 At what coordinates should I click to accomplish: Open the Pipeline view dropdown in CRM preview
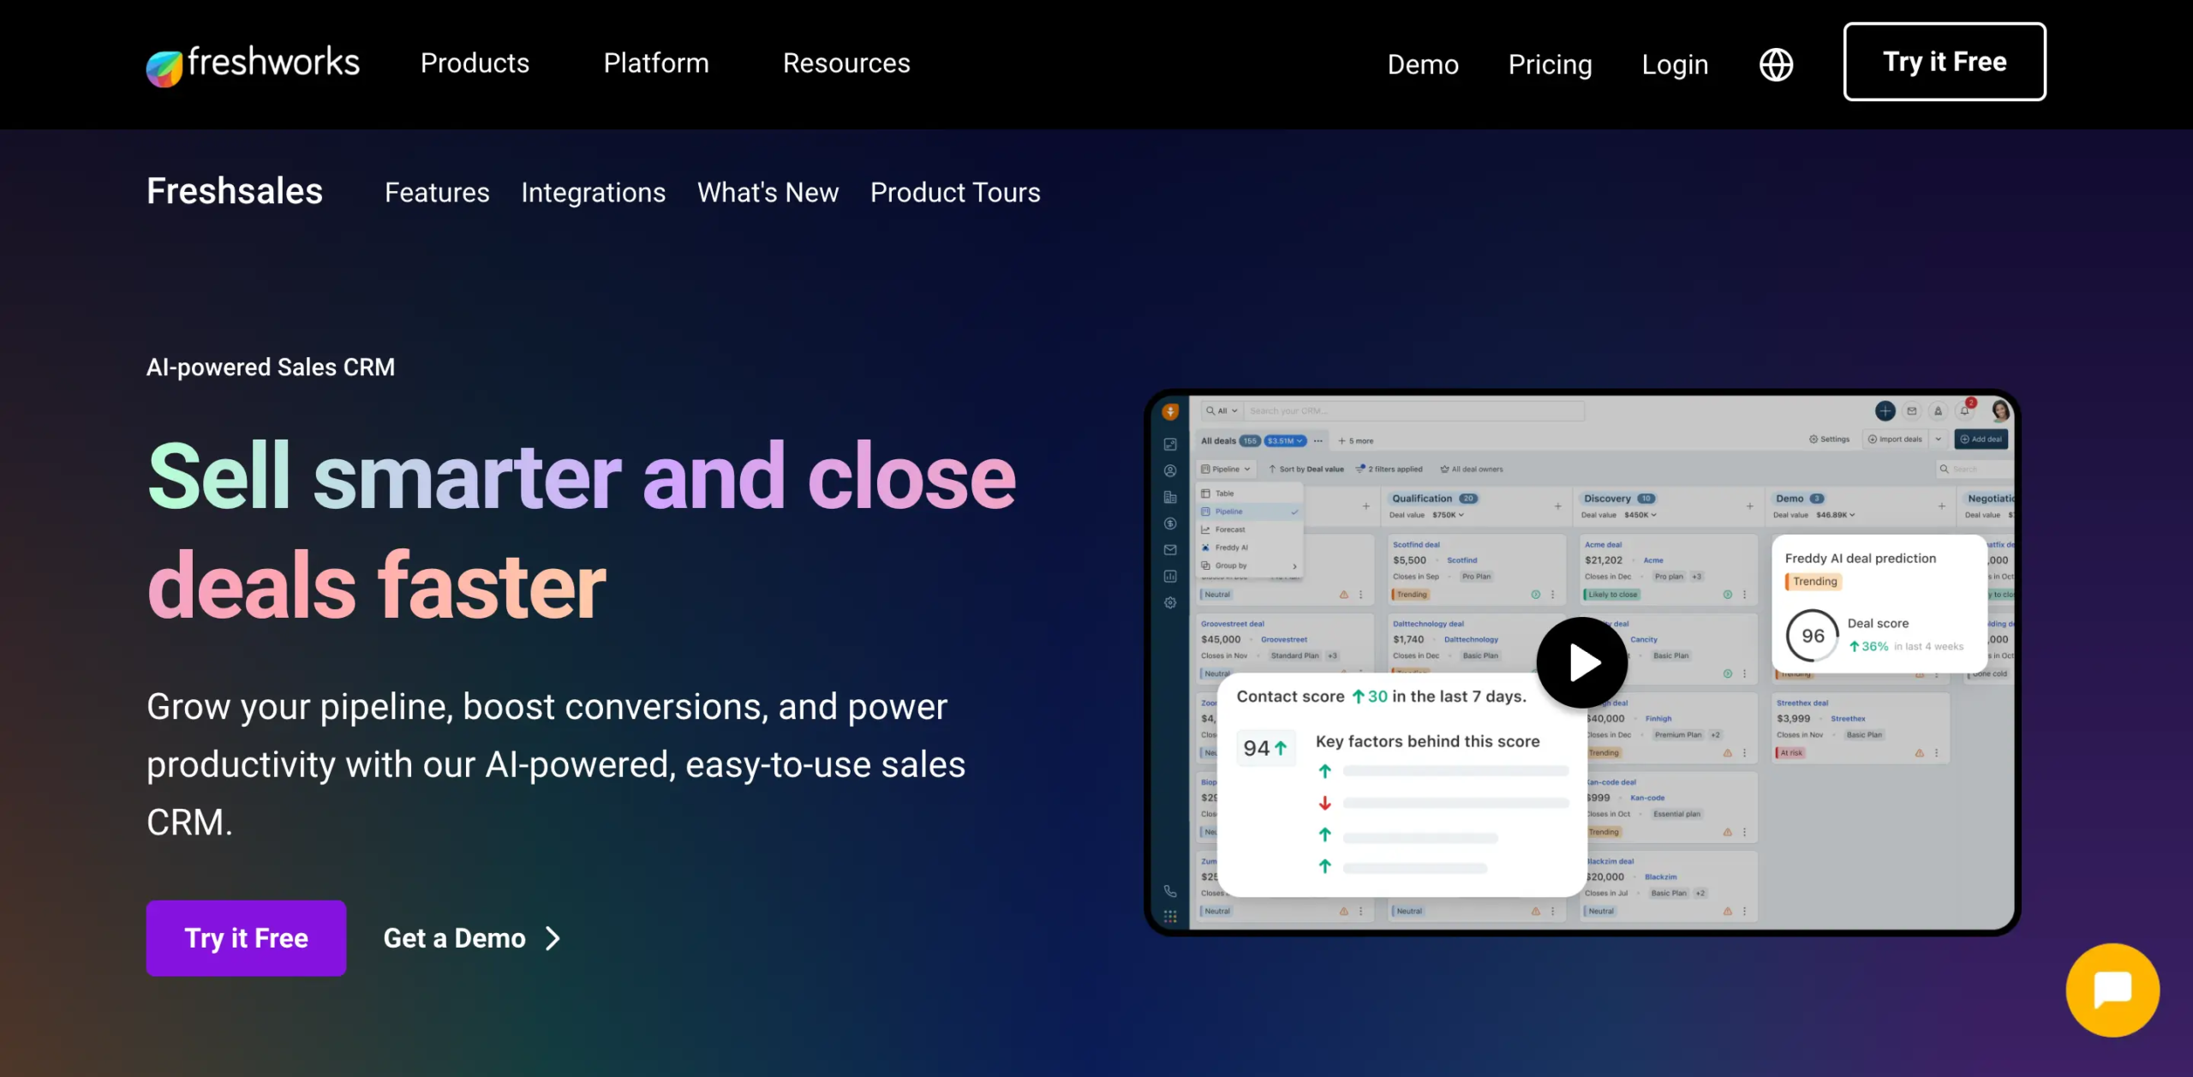(1226, 470)
